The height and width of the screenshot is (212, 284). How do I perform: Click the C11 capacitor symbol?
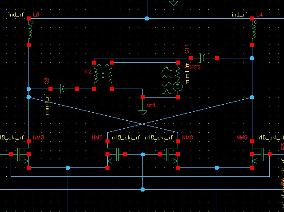click(x=204, y=58)
